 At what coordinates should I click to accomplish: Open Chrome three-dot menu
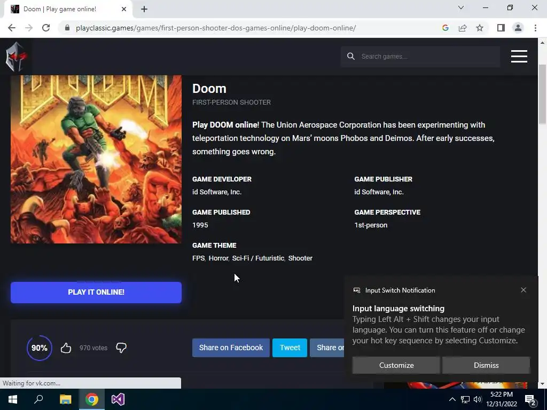click(x=535, y=28)
